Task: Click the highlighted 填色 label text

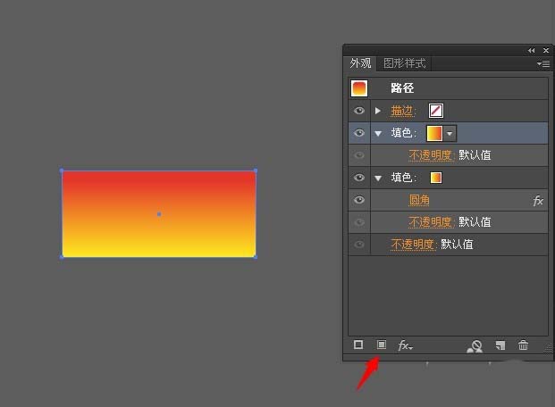Action: [403, 133]
